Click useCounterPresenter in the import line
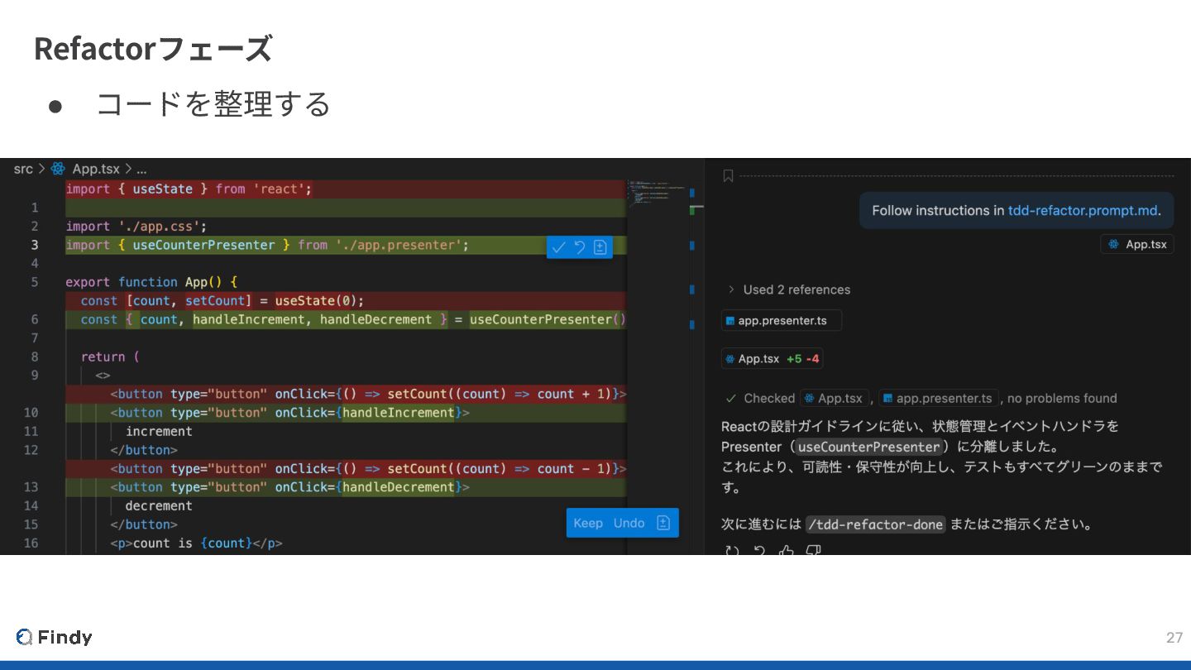Screen dimensions: 1191x670 point(203,245)
